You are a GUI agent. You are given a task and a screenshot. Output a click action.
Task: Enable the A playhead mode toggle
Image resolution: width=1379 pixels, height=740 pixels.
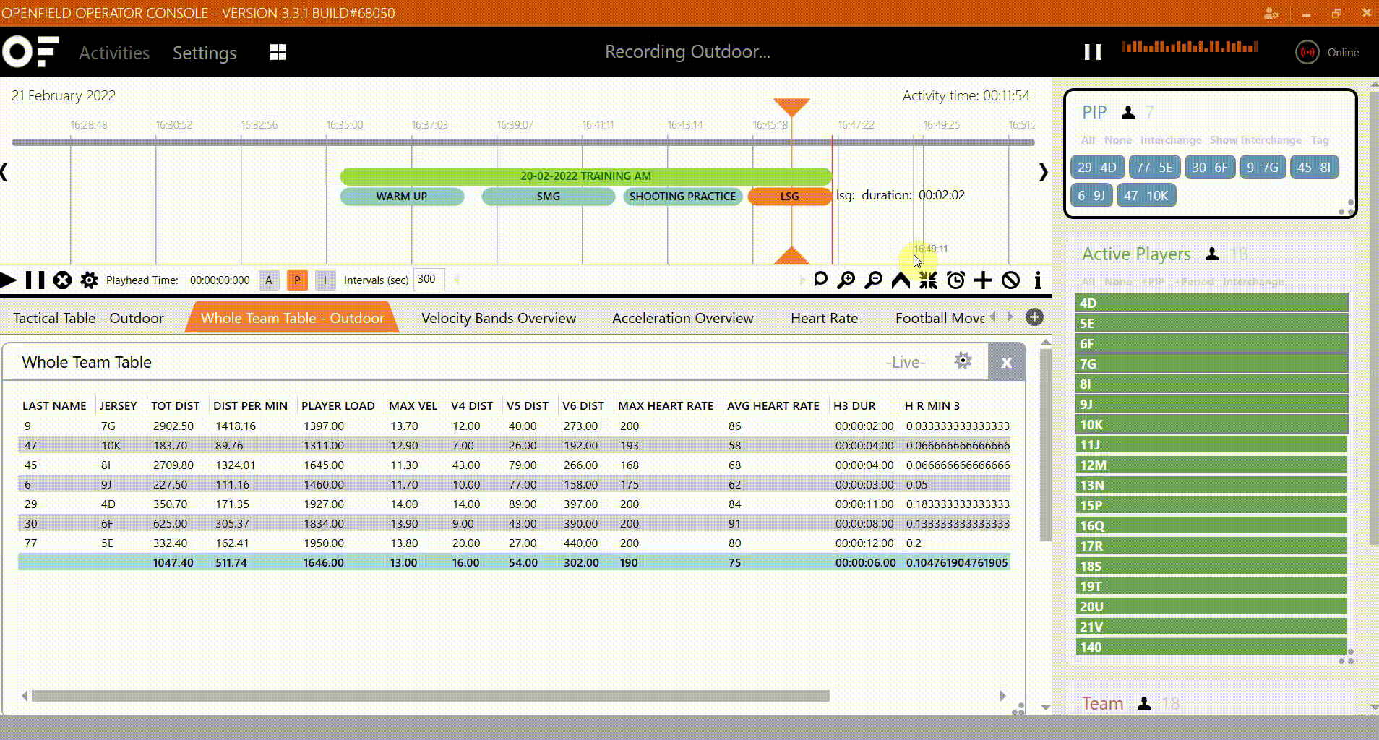tap(268, 280)
